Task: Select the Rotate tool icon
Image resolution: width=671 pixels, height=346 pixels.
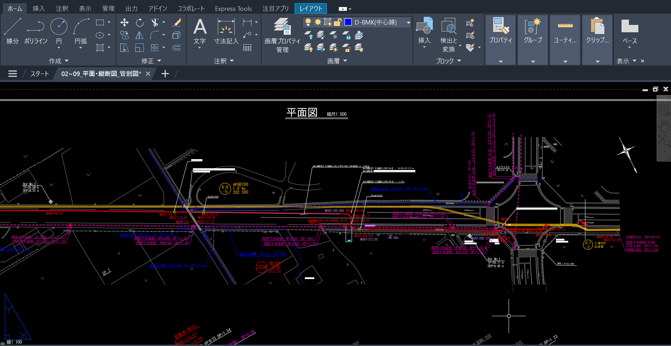Action: pos(140,23)
